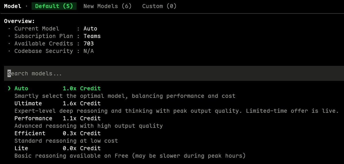Click the 1.0x Credit label
This screenshot has width=344, height=164.
pyautogui.click(x=82, y=89)
